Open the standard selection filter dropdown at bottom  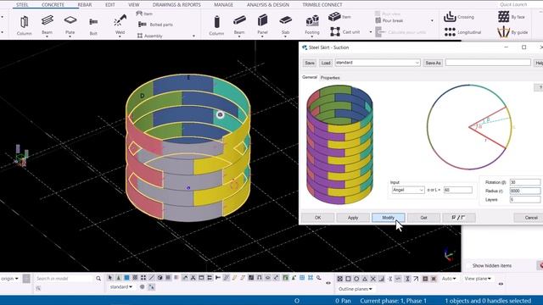(x=120, y=287)
